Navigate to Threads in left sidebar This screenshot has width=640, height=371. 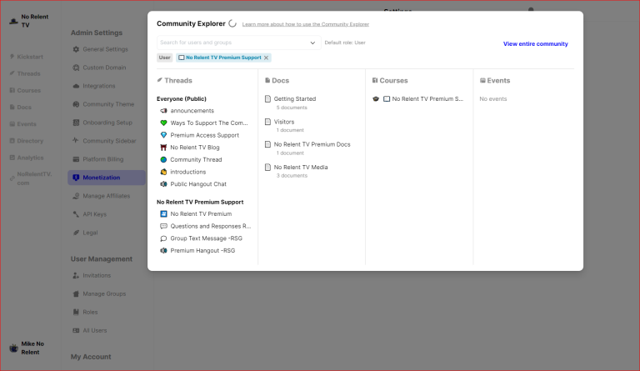tap(25, 73)
